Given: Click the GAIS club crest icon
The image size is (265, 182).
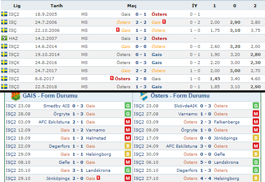Looking at the screenshot, I should [16, 96].
